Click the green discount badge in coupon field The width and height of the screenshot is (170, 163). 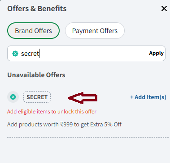tap(15, 54)
